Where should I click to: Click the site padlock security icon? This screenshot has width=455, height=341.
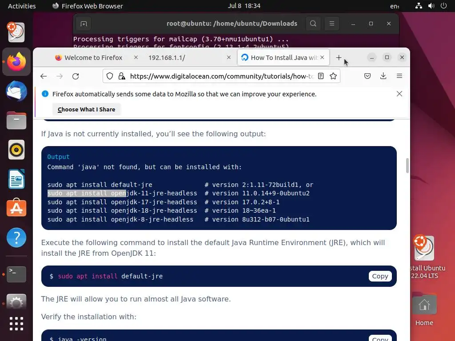122,76
